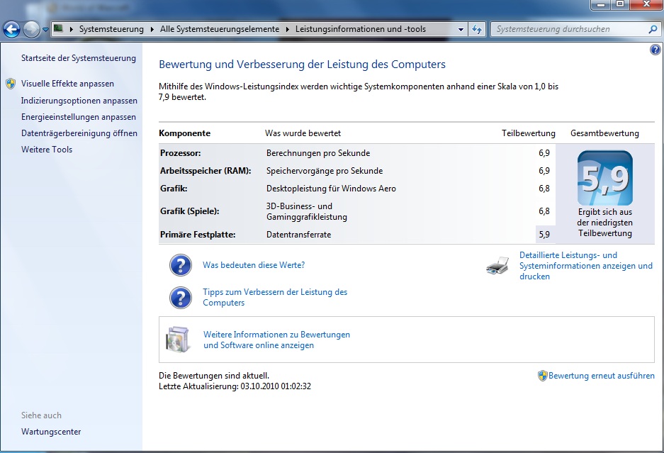Viewport: 664px width, 453px height.
Task: Maximize the window
Action: [620, 4]
